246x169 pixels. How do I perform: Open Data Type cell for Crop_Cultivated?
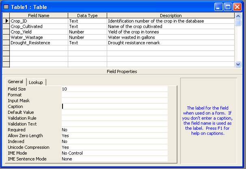click(87, 26)
